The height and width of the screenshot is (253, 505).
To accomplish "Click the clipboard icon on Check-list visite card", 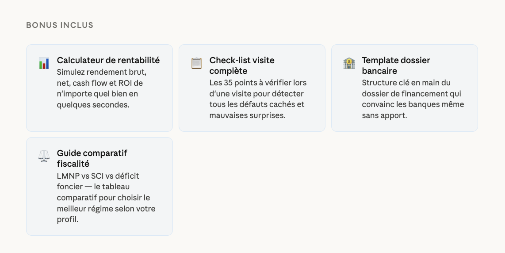I will click(196, 63).
